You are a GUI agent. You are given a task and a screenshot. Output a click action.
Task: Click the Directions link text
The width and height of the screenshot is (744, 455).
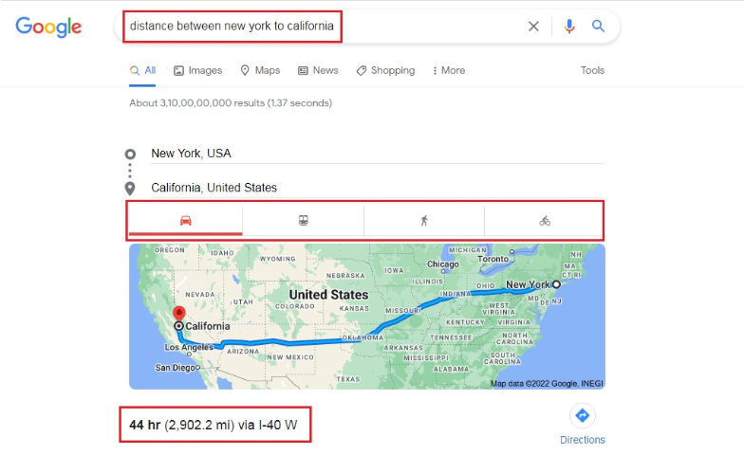click(583, 440)
